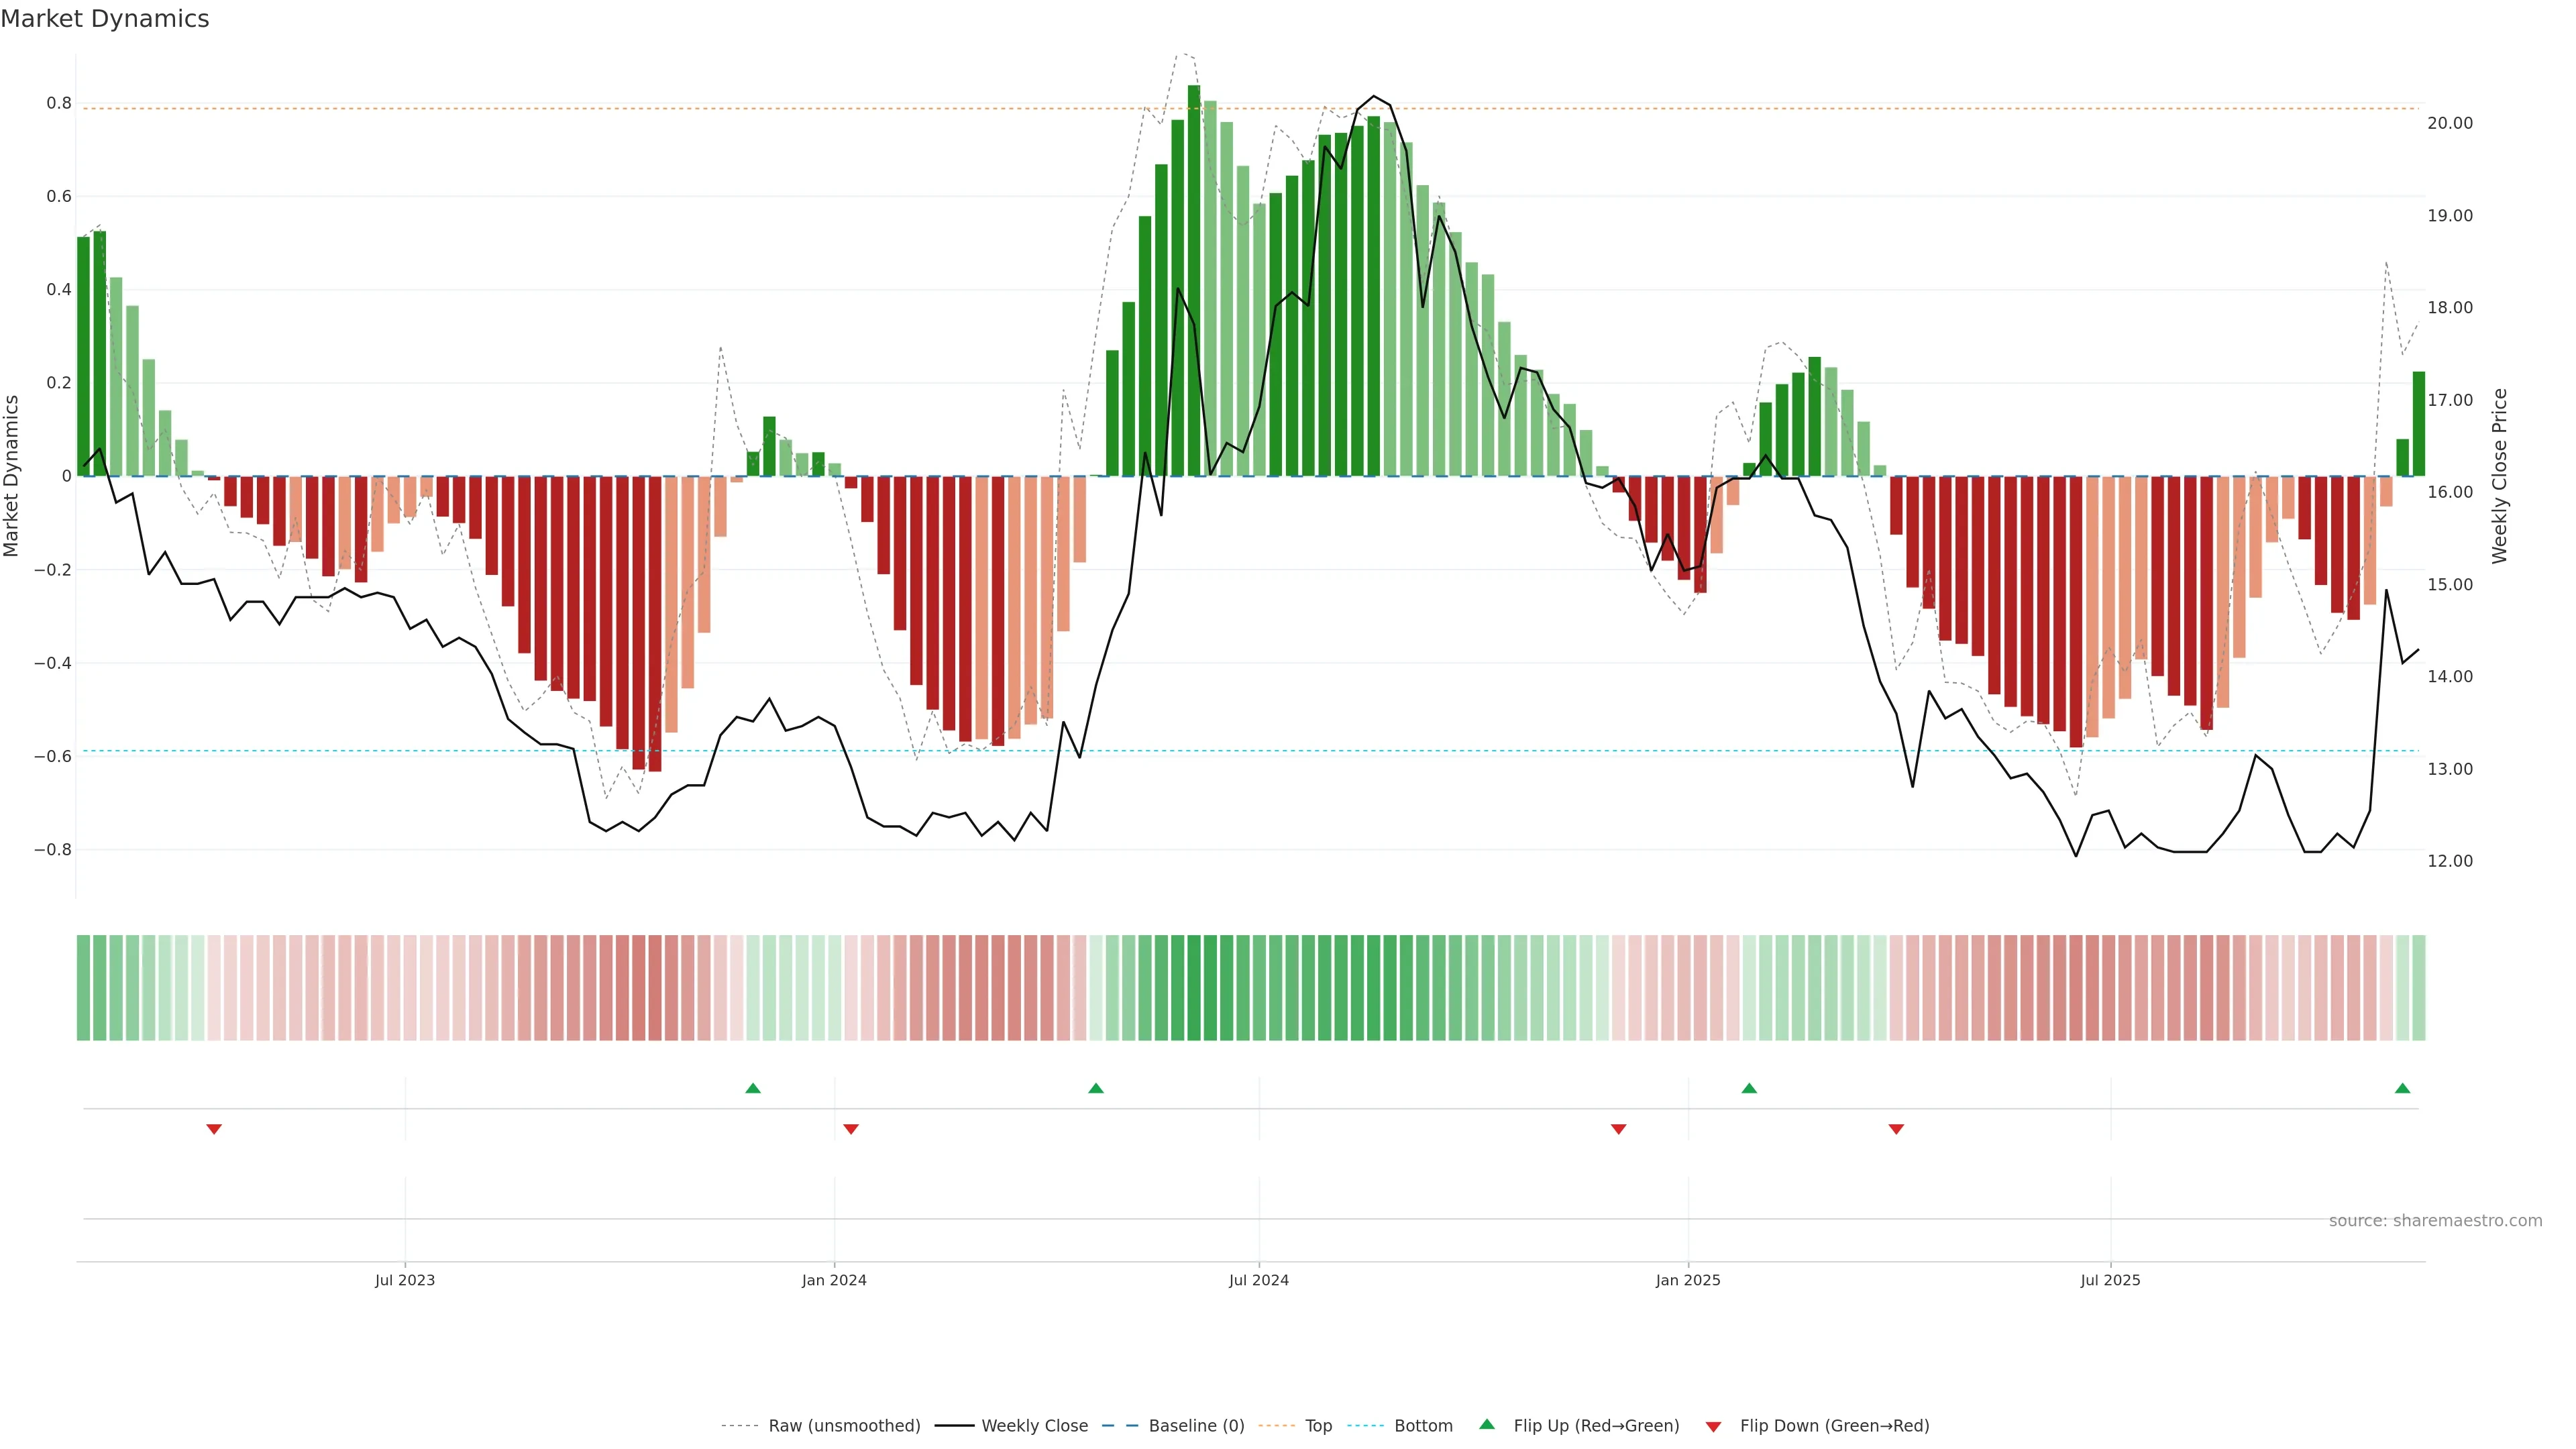Click the flip-down marker just after Jan 2024

(x=851, y=1129)
